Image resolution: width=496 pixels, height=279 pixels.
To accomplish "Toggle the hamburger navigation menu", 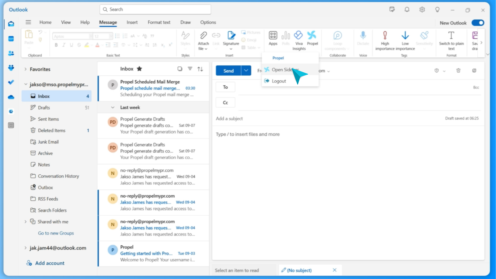I will 28,22.
